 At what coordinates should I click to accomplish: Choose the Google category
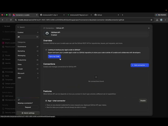28,69
